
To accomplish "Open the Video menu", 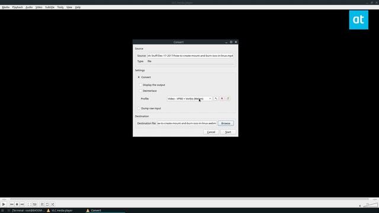I will pos(39,7).
